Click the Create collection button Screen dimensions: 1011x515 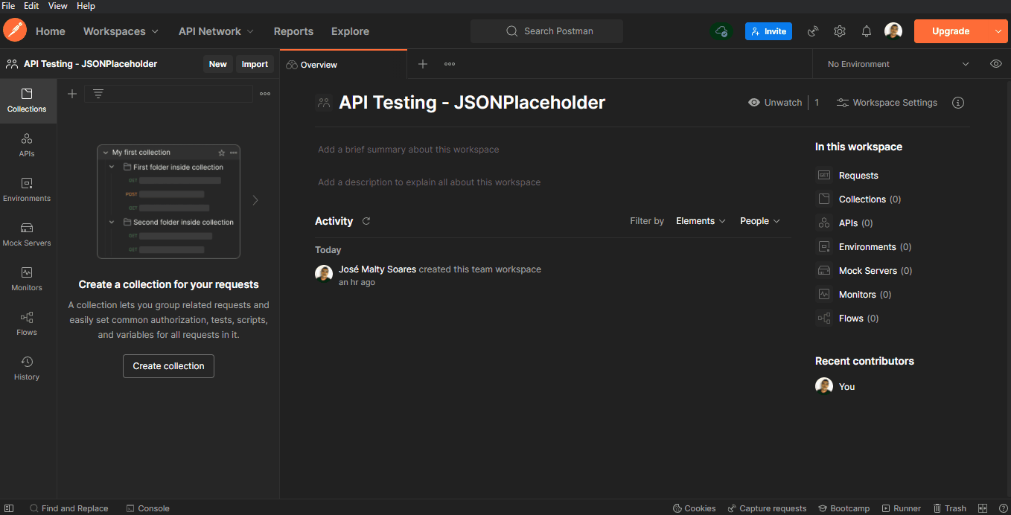[x=168, y=366]
